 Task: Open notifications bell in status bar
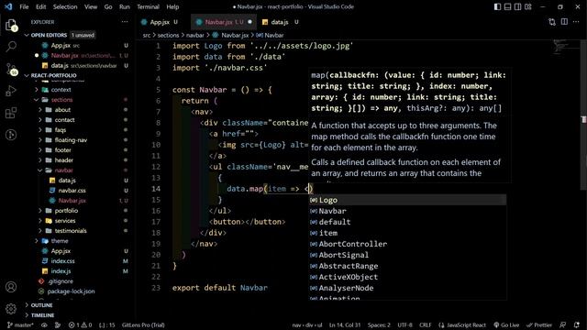coord(577,325)
